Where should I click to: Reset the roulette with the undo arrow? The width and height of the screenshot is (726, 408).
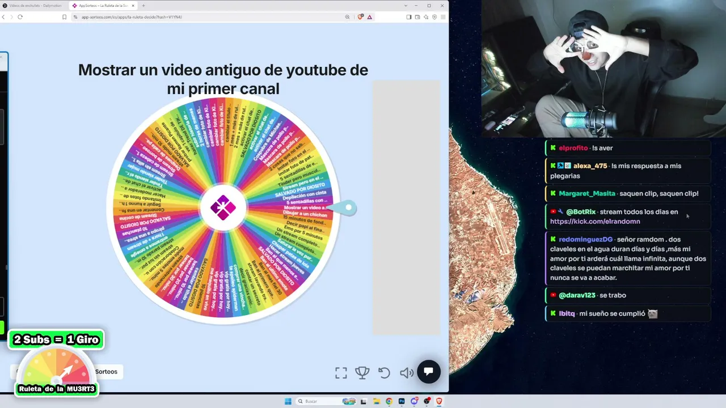point(384,373)
